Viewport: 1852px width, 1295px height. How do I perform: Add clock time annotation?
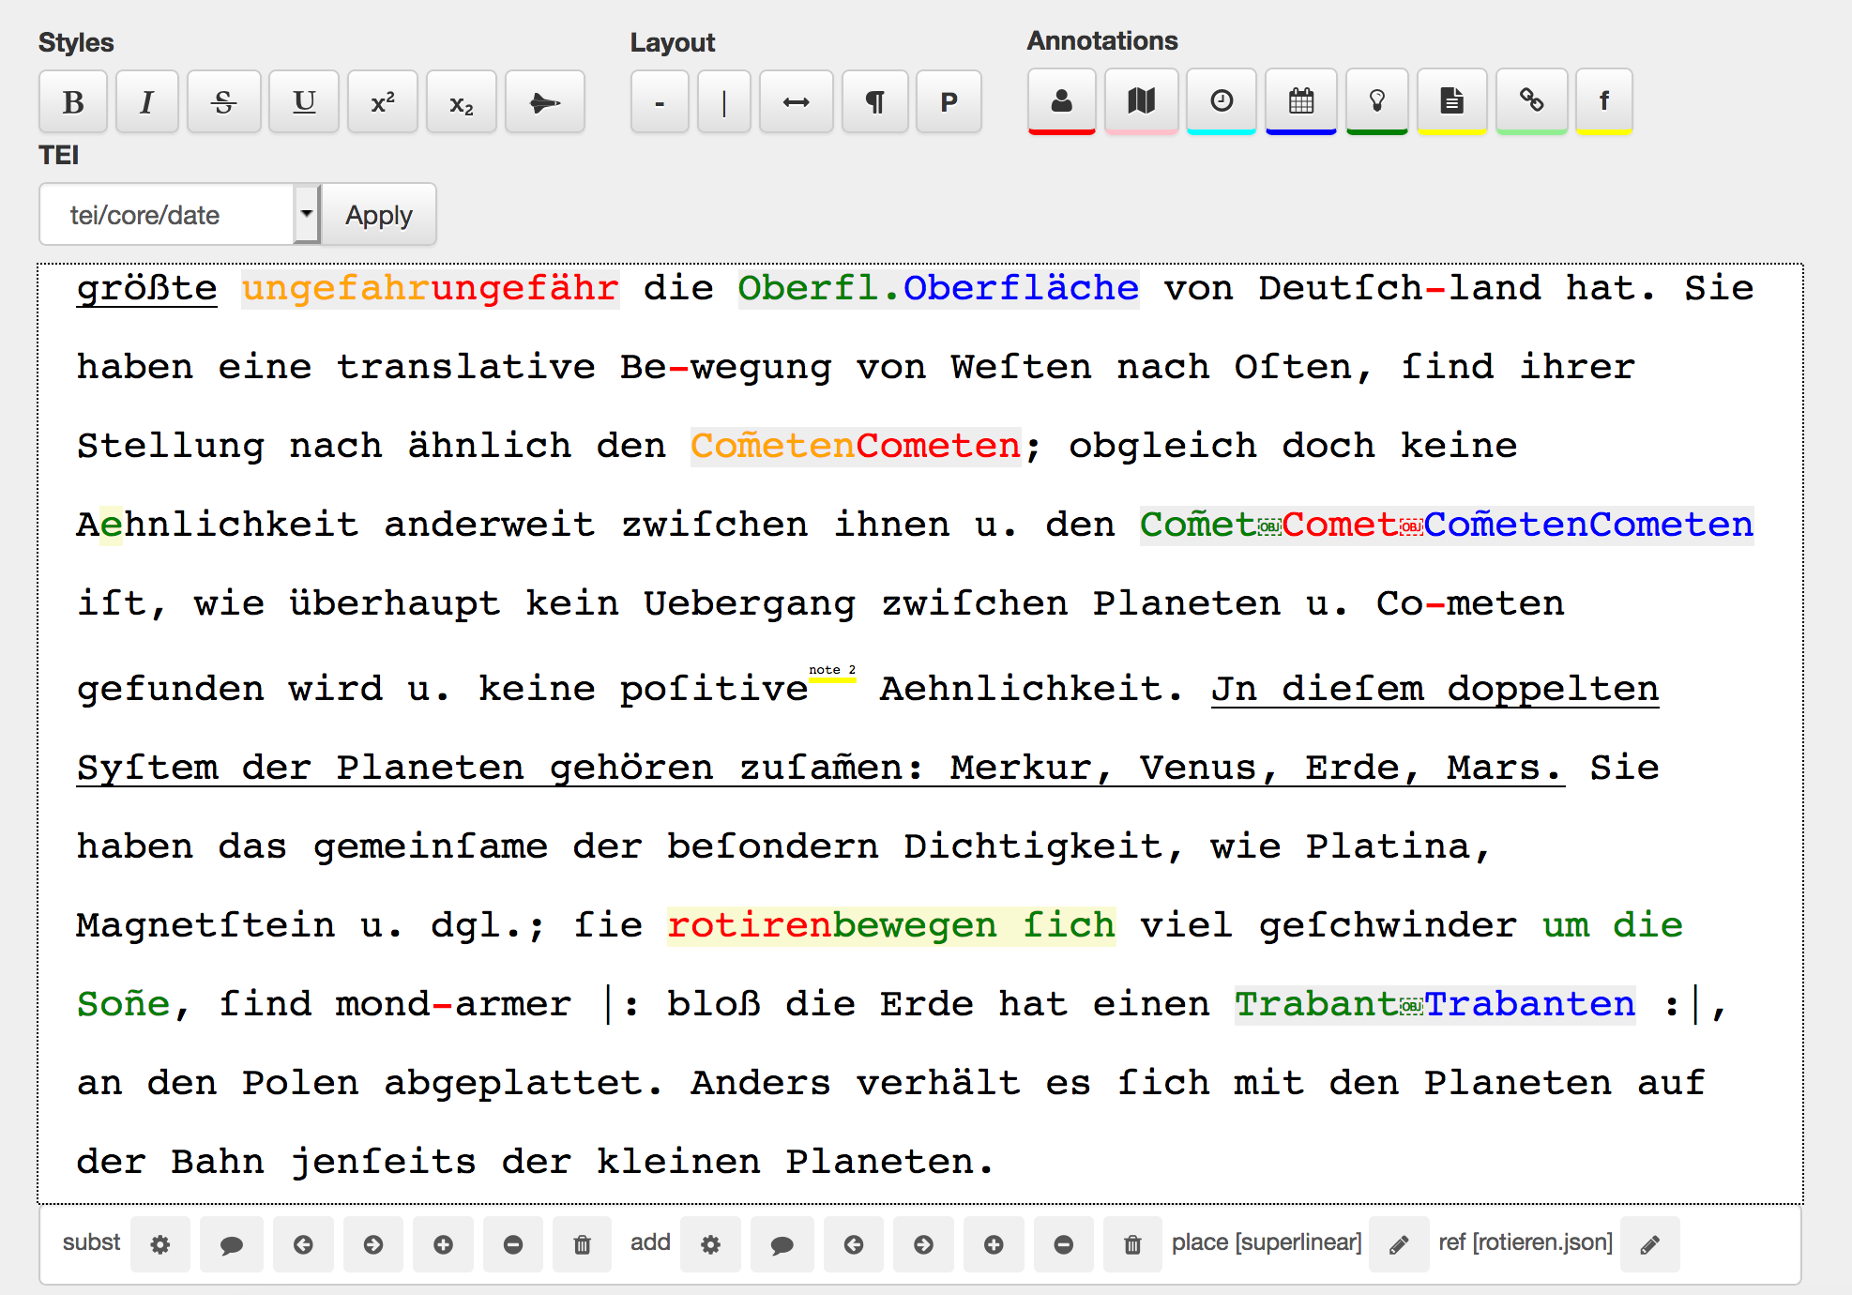point(1222,100)
